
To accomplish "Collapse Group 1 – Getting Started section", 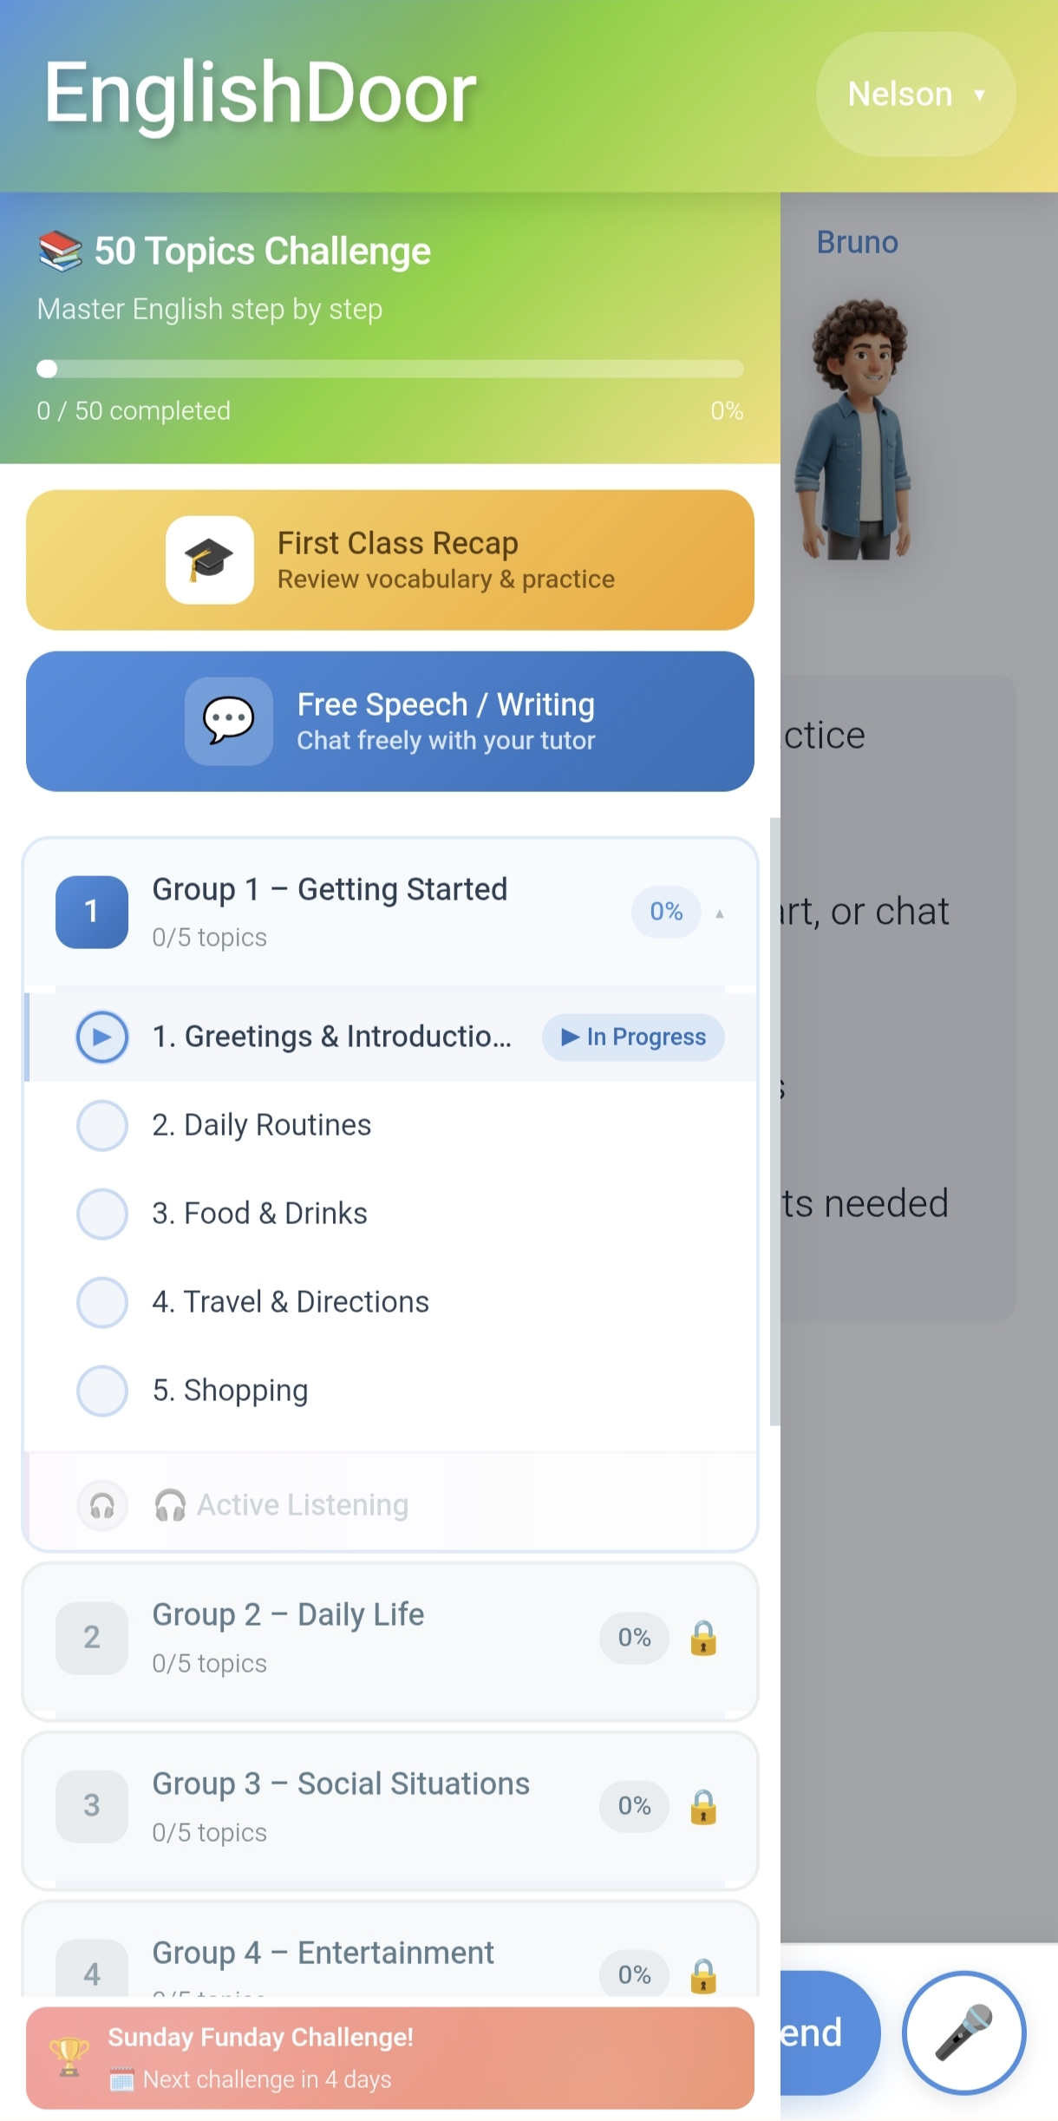I will pyautogui.click(x=390, y=912).
